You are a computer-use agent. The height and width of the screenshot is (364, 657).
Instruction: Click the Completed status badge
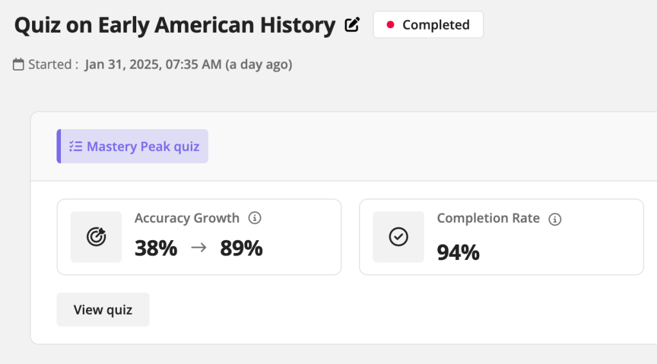pos(428,25)
